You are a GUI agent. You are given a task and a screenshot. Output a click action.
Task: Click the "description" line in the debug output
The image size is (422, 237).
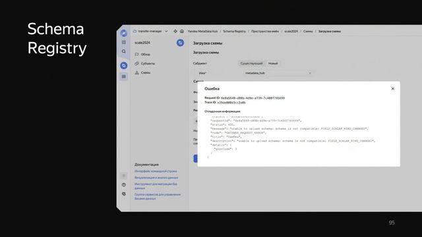tap(293, 141)
